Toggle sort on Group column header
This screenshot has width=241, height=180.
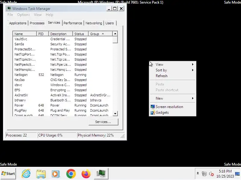tap(100, 34)
